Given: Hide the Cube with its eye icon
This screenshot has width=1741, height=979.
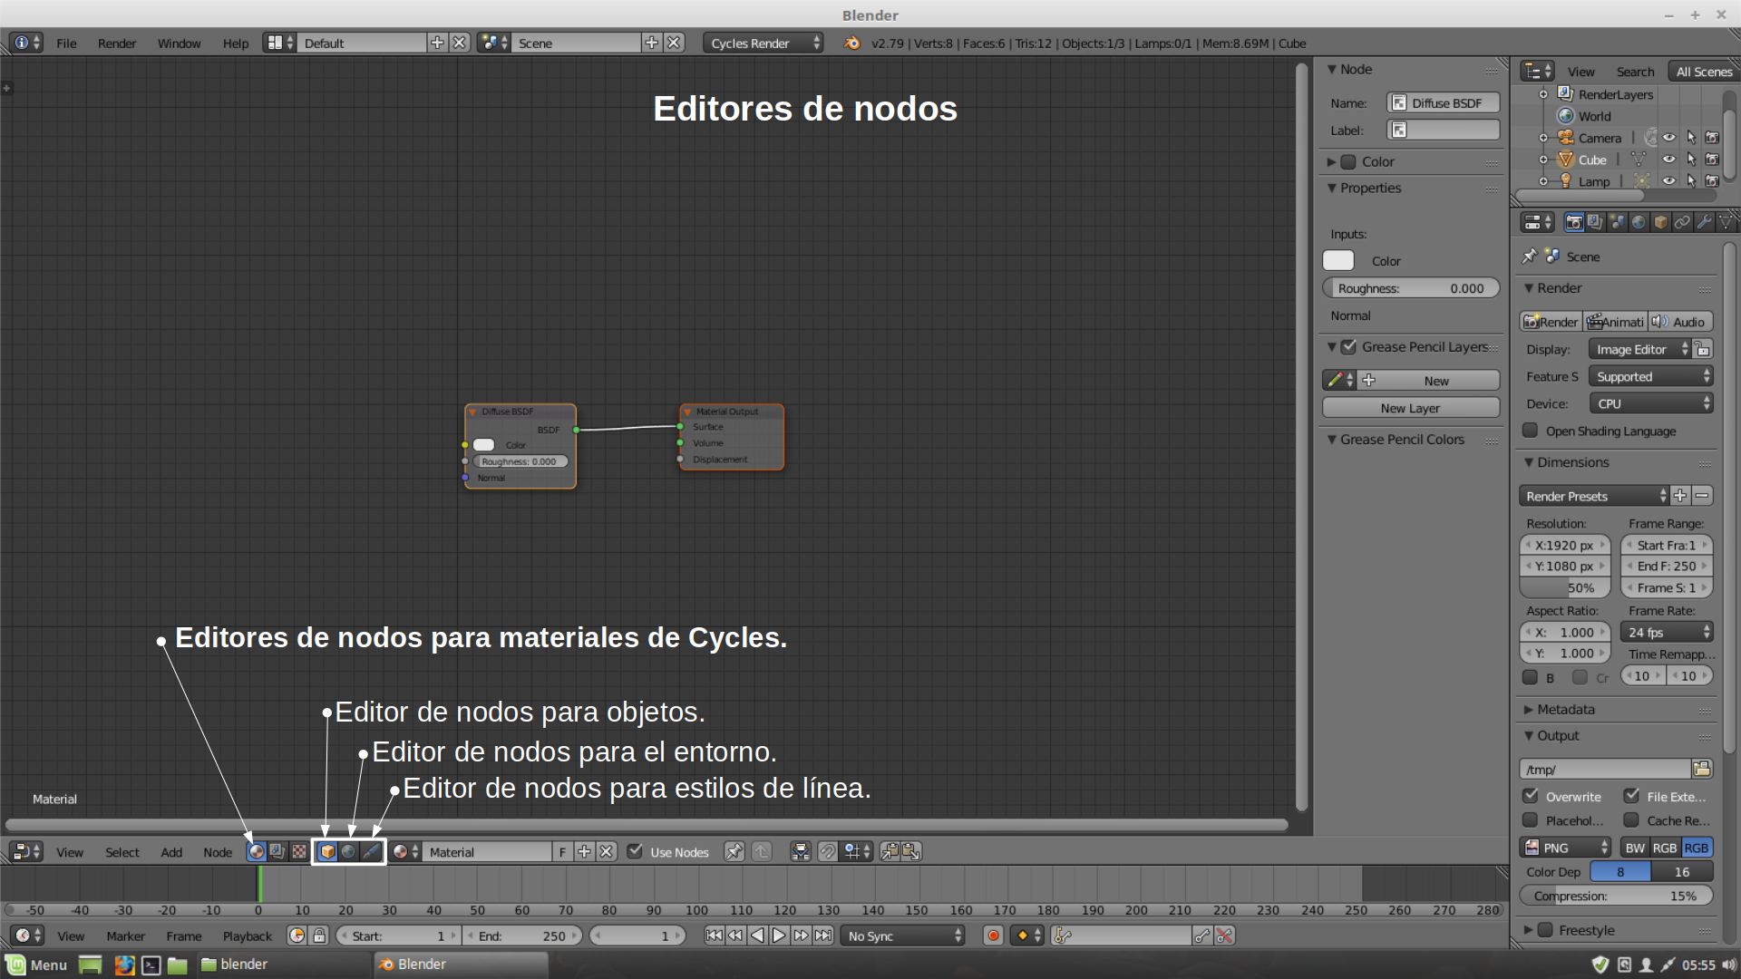Looking at the screenshot, I should (1668, 160).
